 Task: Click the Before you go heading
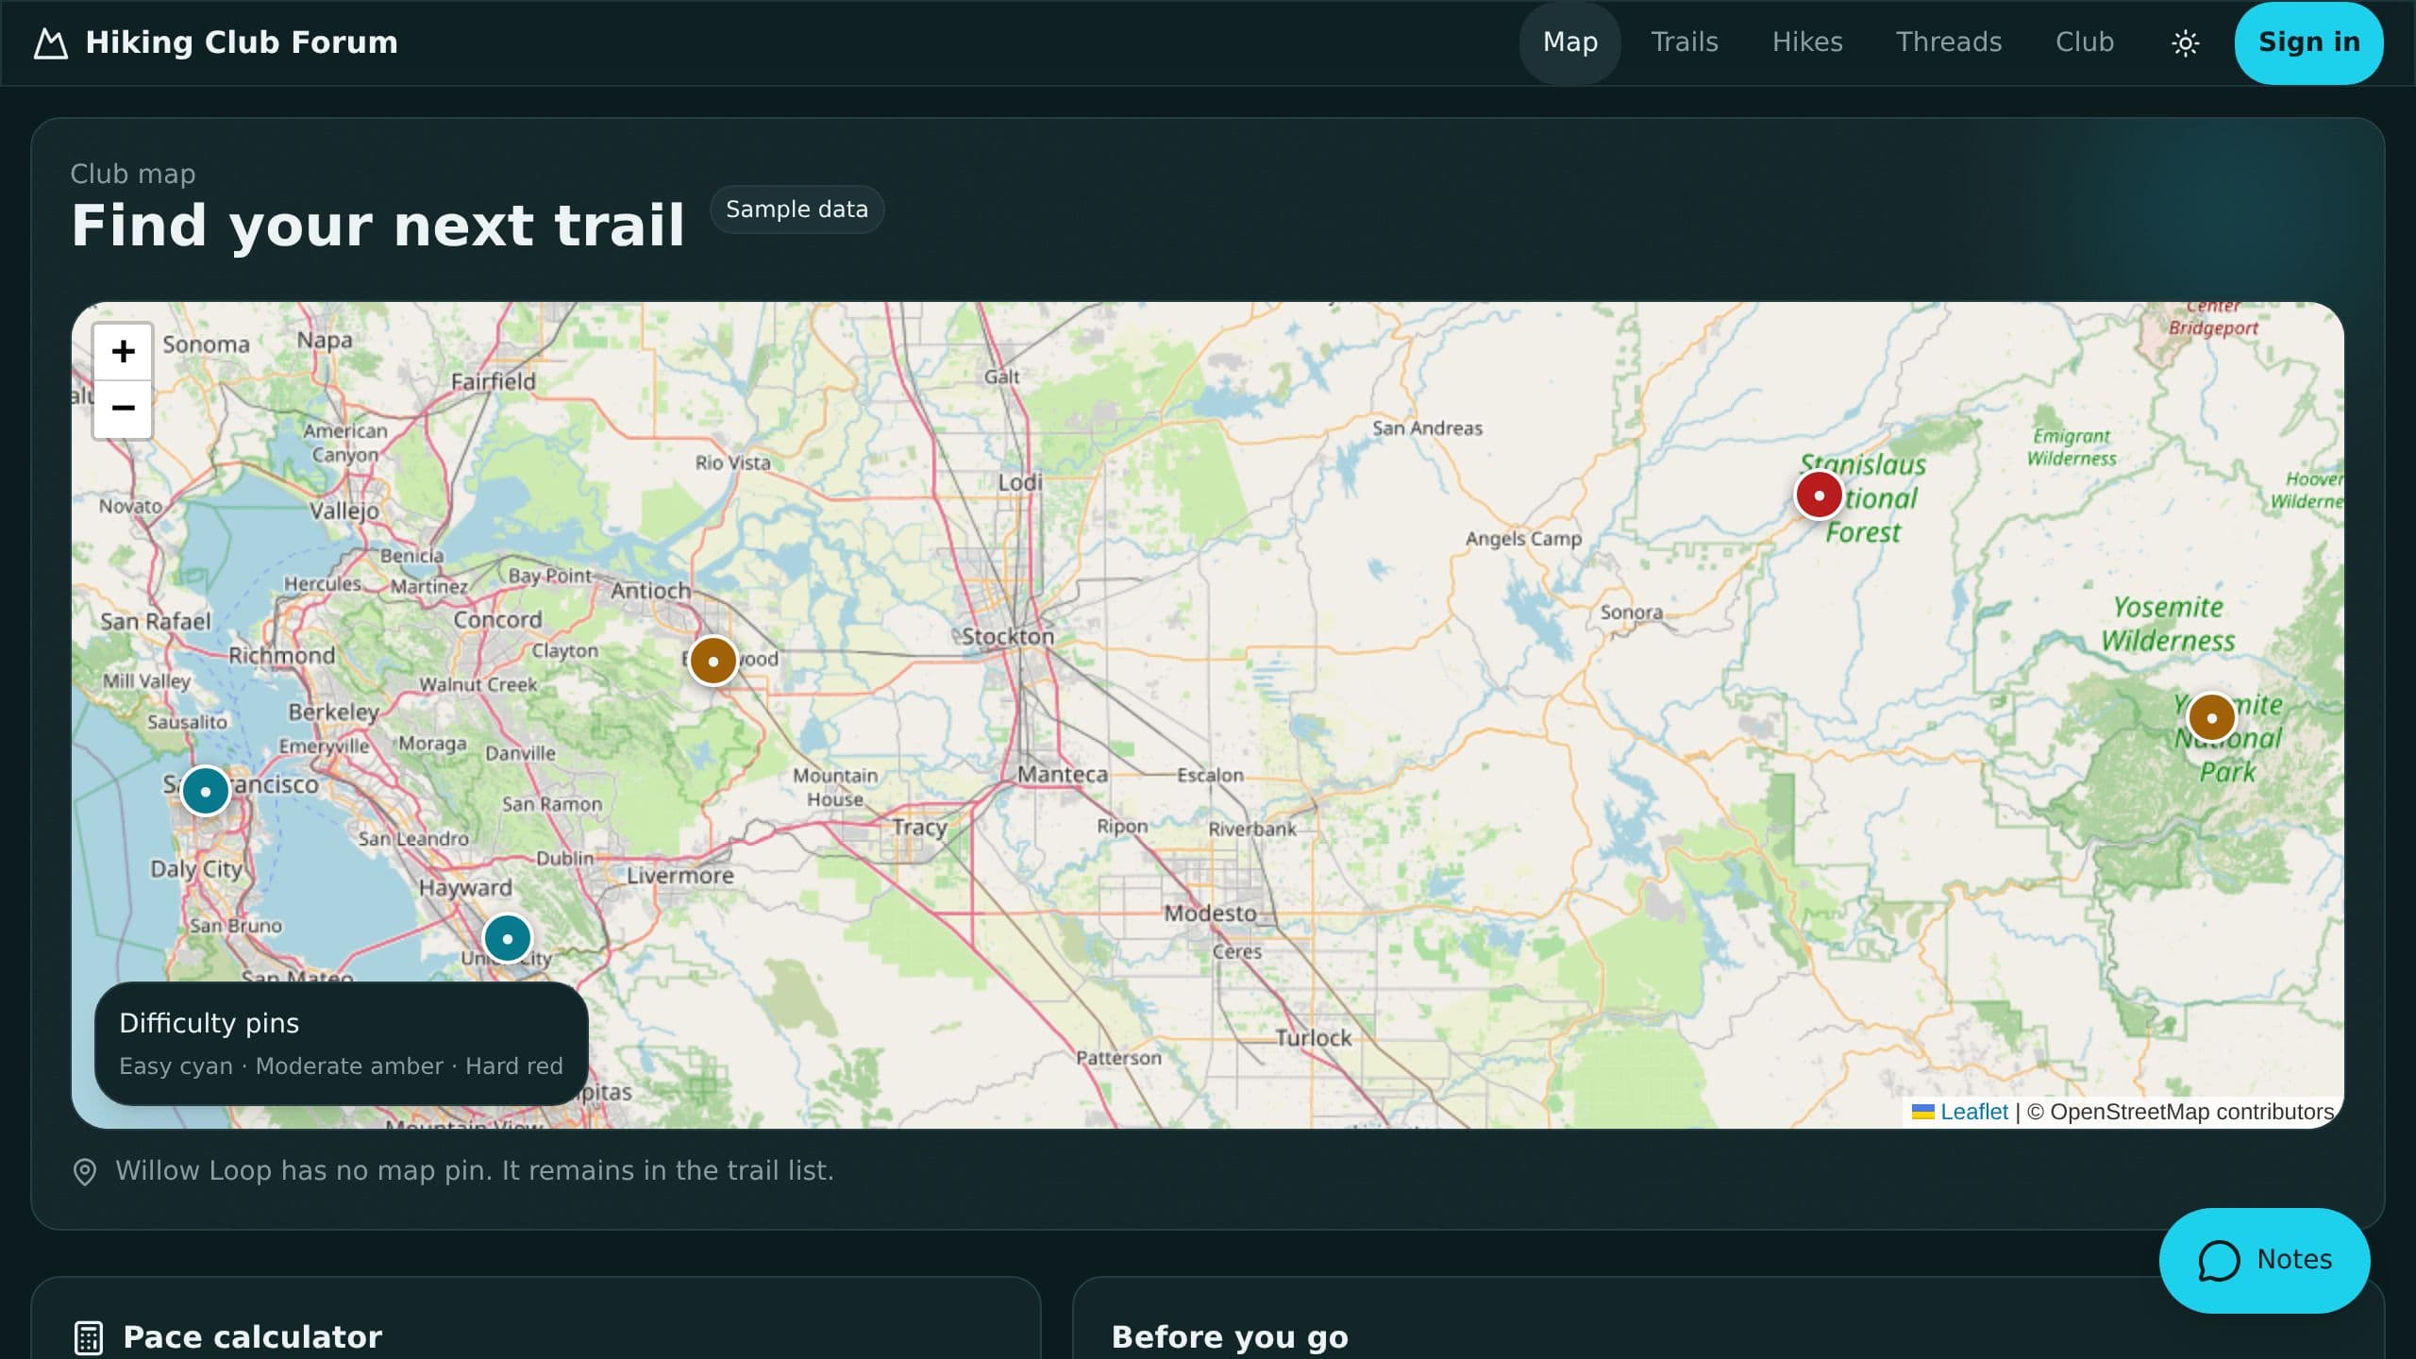(1230, 1337)
